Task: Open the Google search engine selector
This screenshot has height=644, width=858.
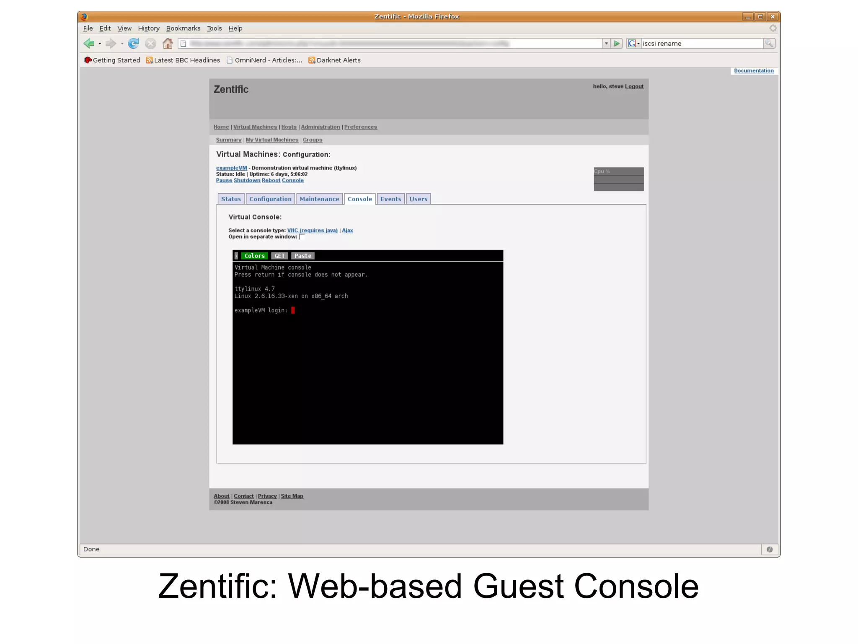Action: coord(634,43)
